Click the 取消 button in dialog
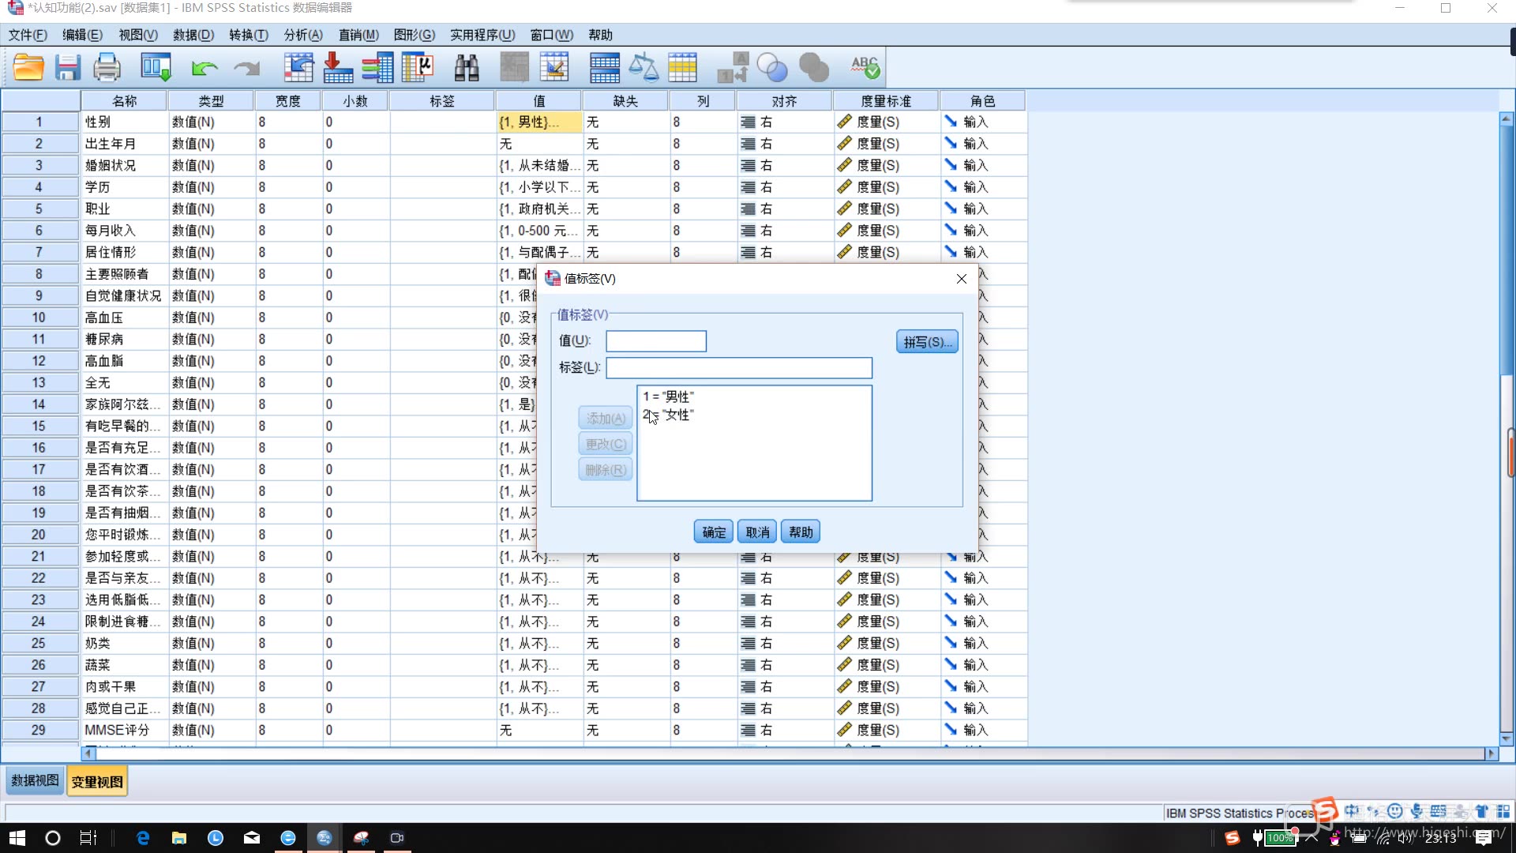This screenshot has width=1516, height=853. [757, 532]
